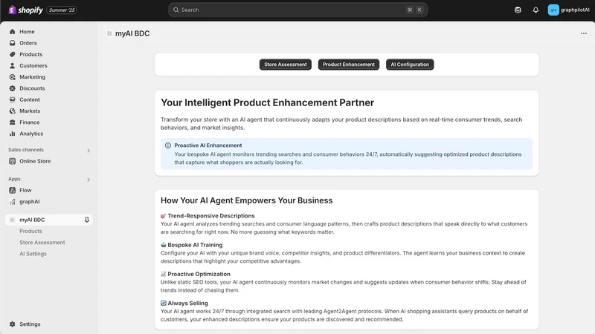Click the graphAI app icon
The height and width of the screenshot is (334, 595).
13,201
